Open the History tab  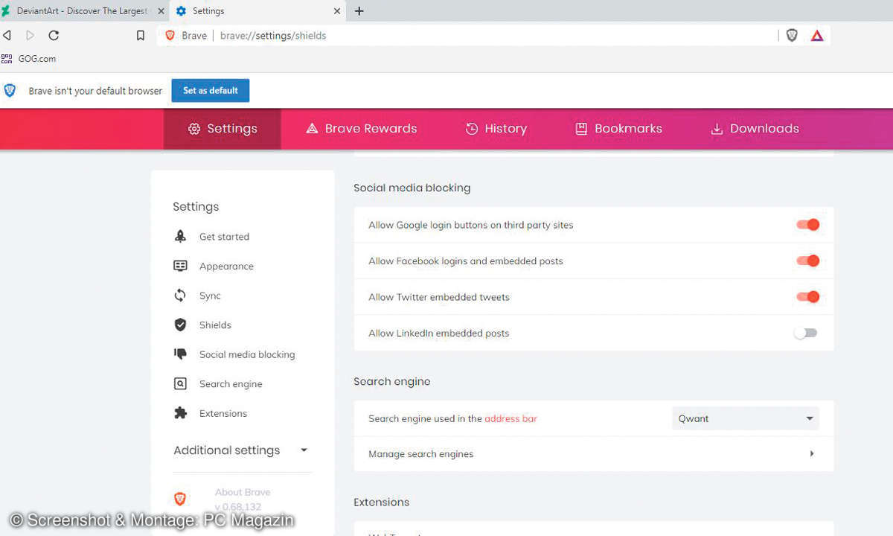[x=496, y=129]
